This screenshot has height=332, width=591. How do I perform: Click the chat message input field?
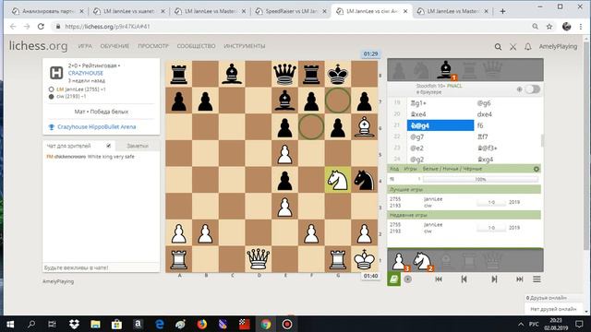[x=101, y=267]
